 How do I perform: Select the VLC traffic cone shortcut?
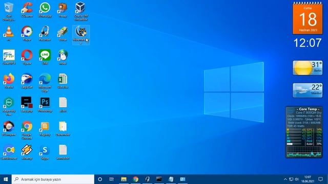pos(9,33)
